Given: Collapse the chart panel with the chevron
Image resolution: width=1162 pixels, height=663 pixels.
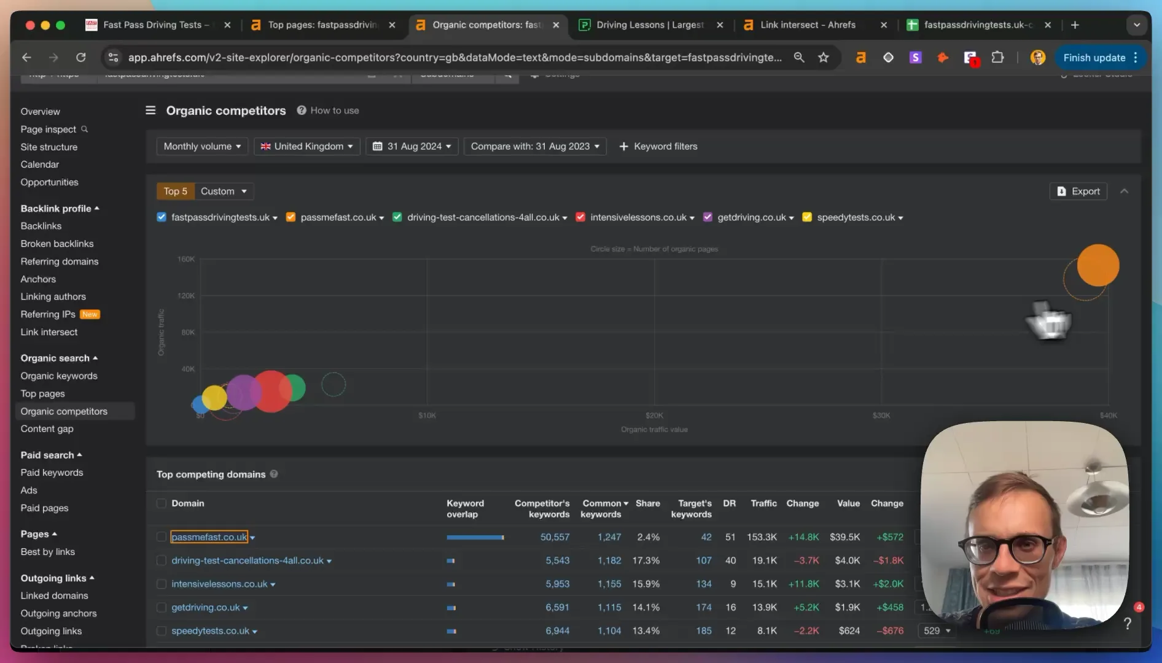Looking at the screenshot, I should point(1125,191).
